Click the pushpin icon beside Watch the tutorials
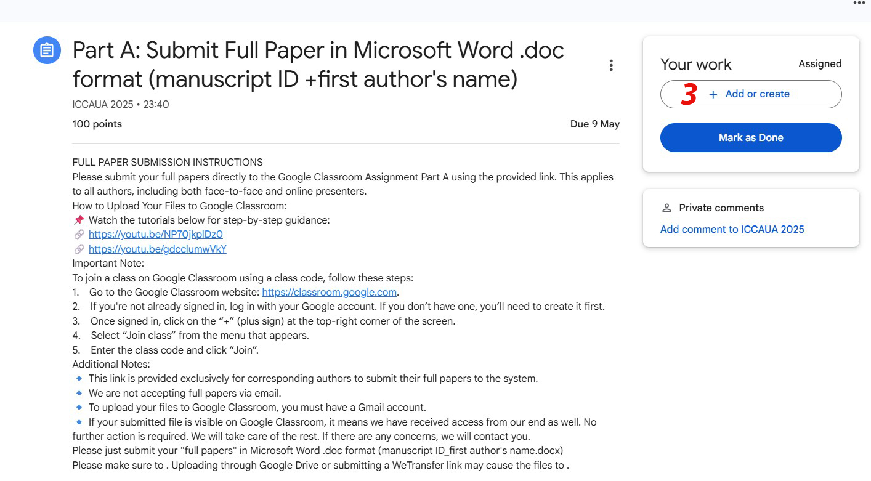 tap(79, 220)
